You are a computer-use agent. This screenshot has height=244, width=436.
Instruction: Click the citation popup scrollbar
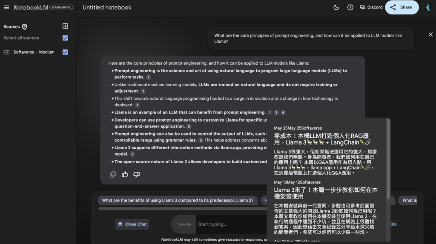click(x=388, y=159)
